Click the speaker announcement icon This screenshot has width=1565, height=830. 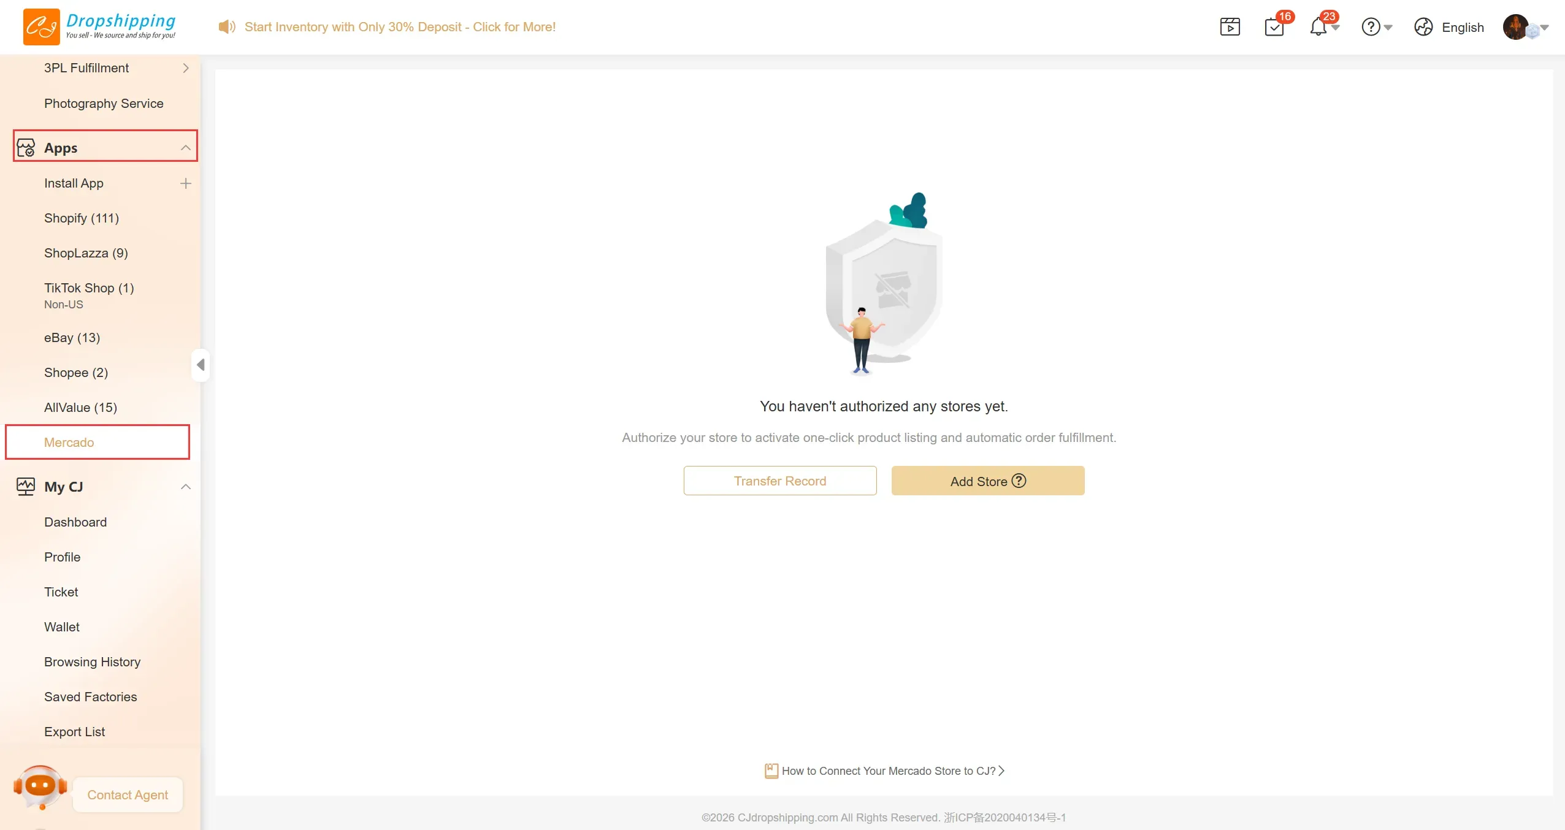pyautogui.click(x=227, y=27)
